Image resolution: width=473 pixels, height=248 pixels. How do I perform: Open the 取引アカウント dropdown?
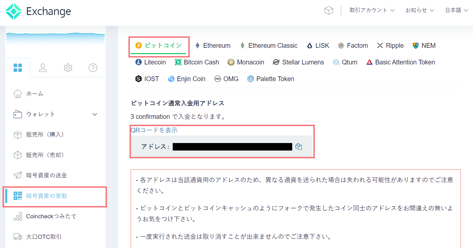pyautogui.click(x=372, y=10)
